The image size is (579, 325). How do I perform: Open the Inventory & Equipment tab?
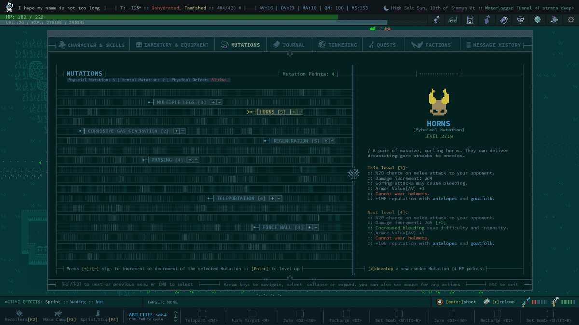[172, 45]
